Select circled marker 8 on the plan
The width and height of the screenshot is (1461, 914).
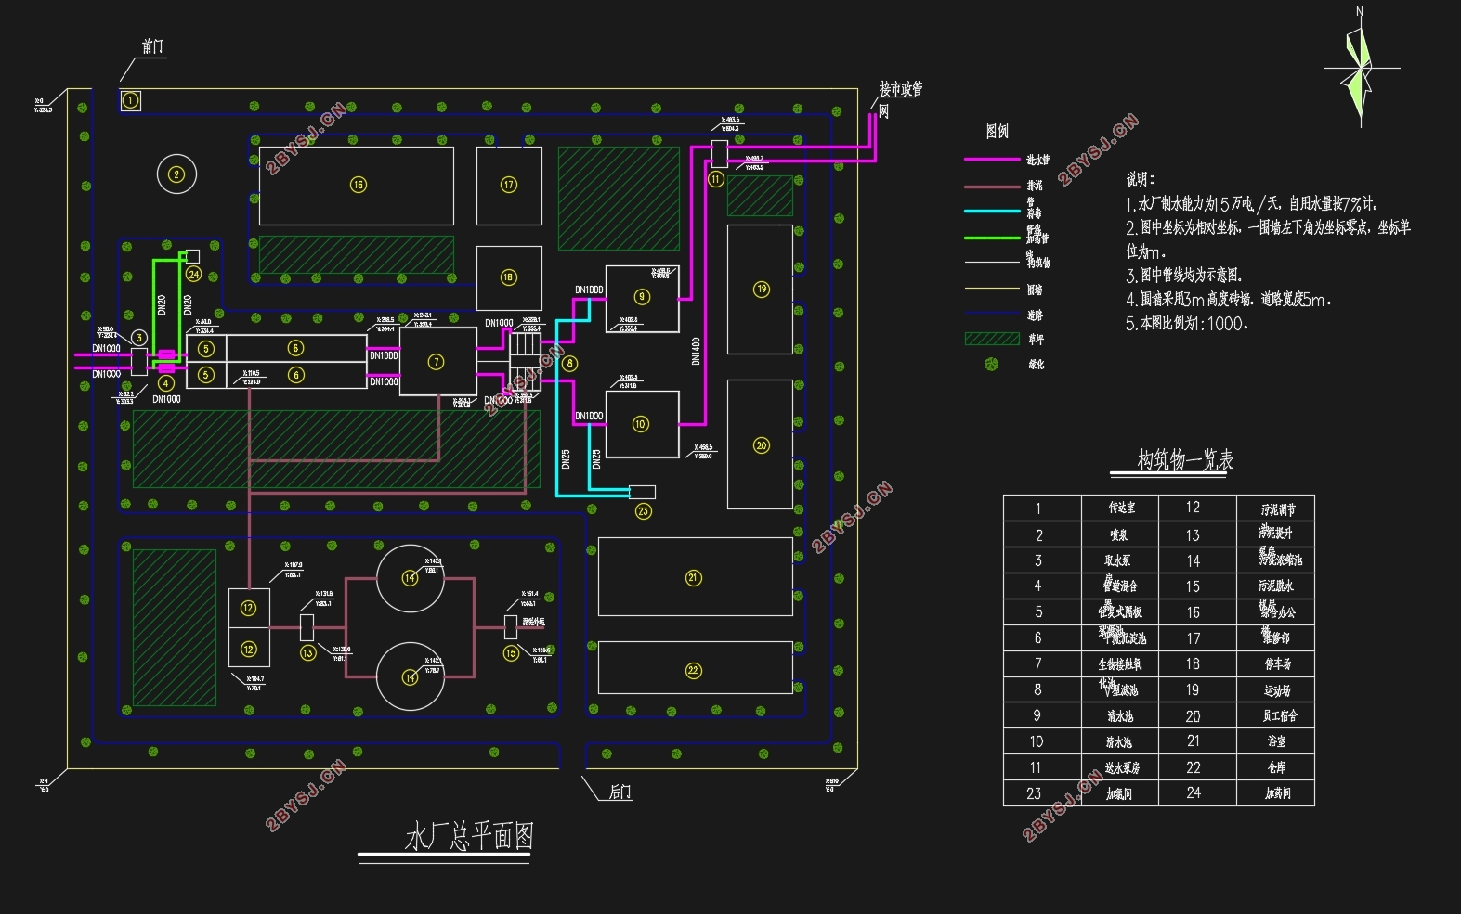[x=569, y=364]
